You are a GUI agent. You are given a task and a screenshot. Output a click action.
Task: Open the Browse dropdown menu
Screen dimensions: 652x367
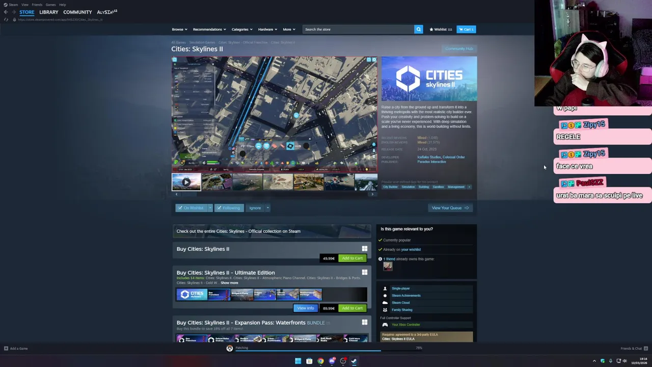179,30
